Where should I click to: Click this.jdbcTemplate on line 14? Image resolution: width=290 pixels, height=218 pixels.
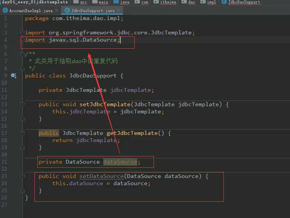(x=81, y=111)
